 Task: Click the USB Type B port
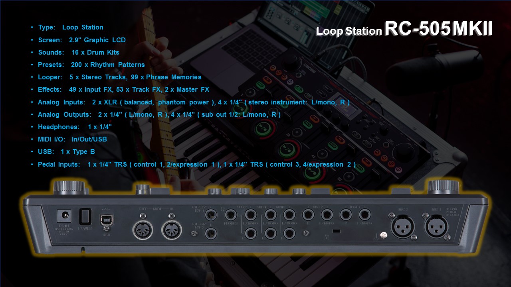coord(106,220)
